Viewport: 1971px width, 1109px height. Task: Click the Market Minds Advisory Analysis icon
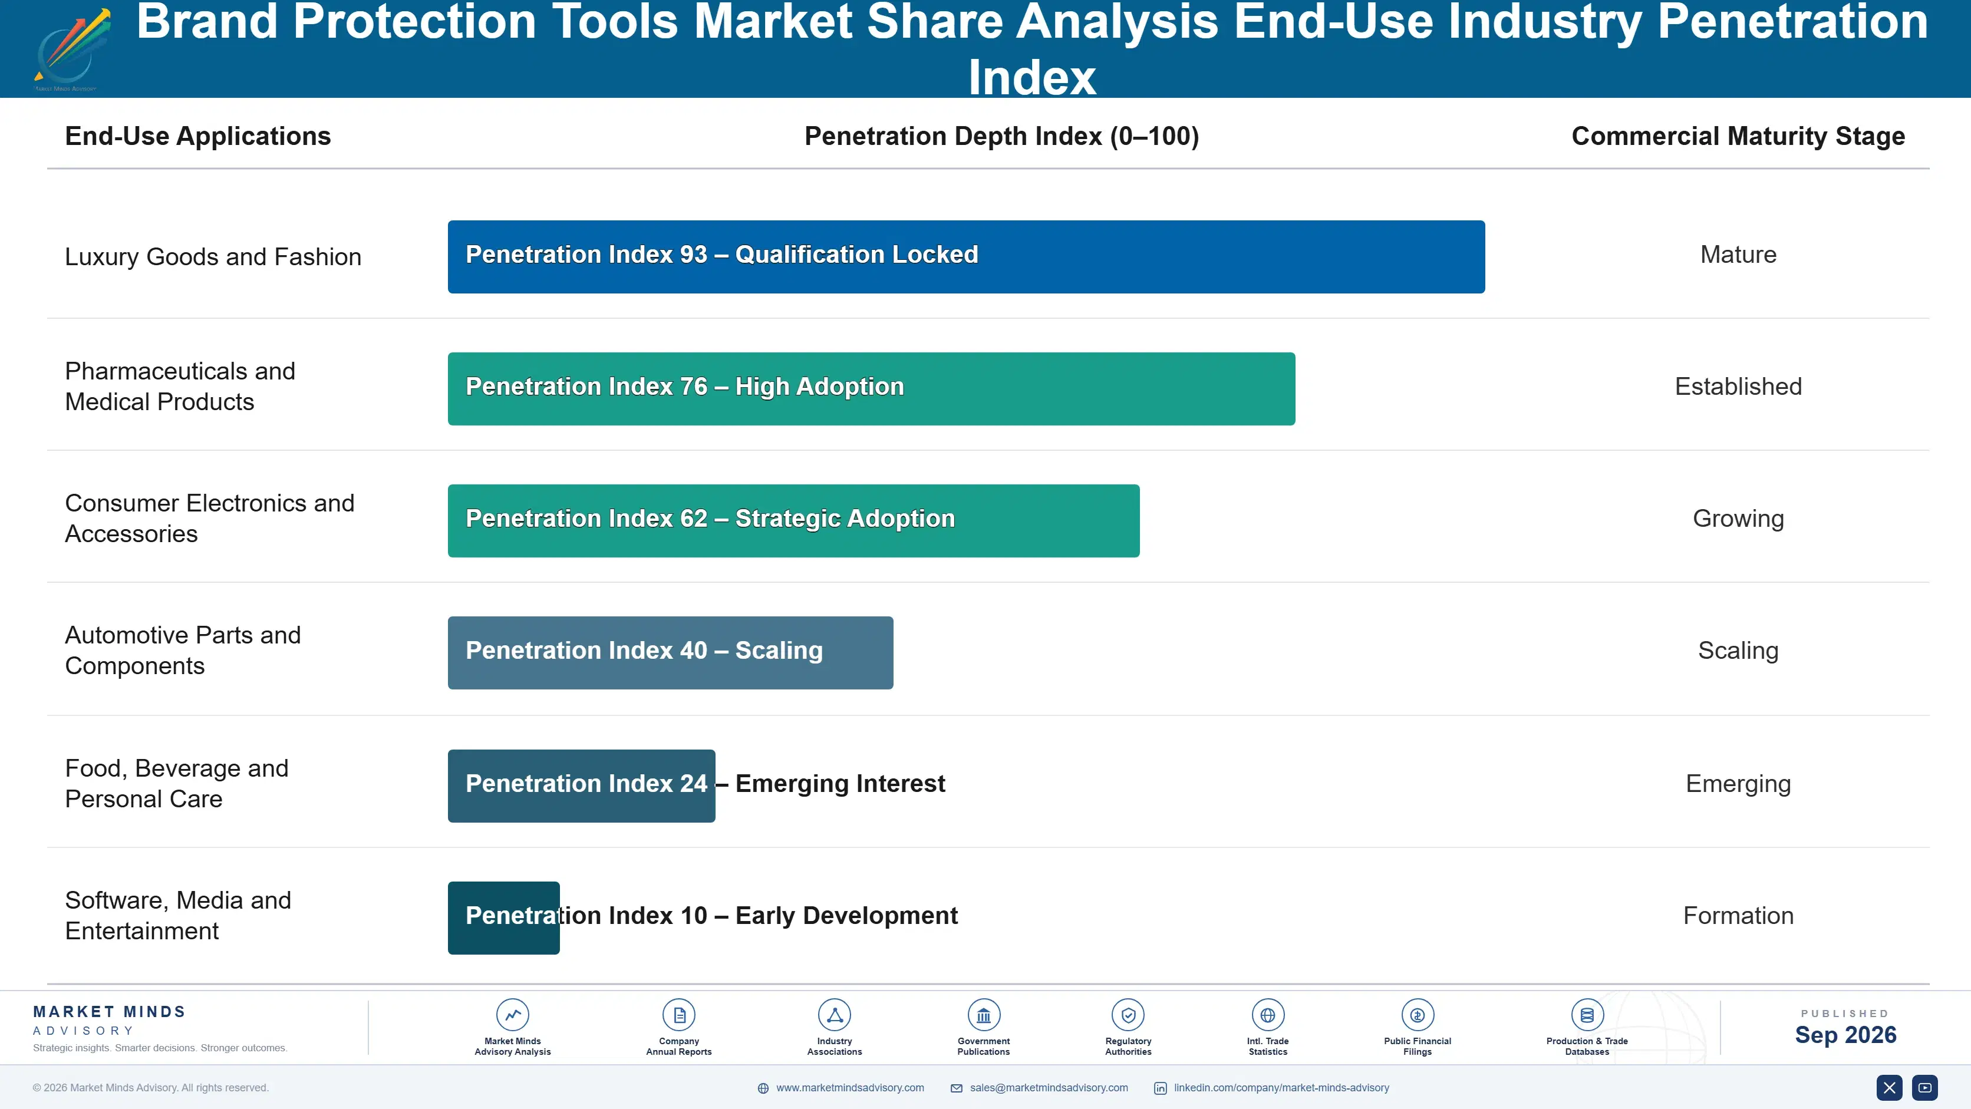[x=513, y=1015]
